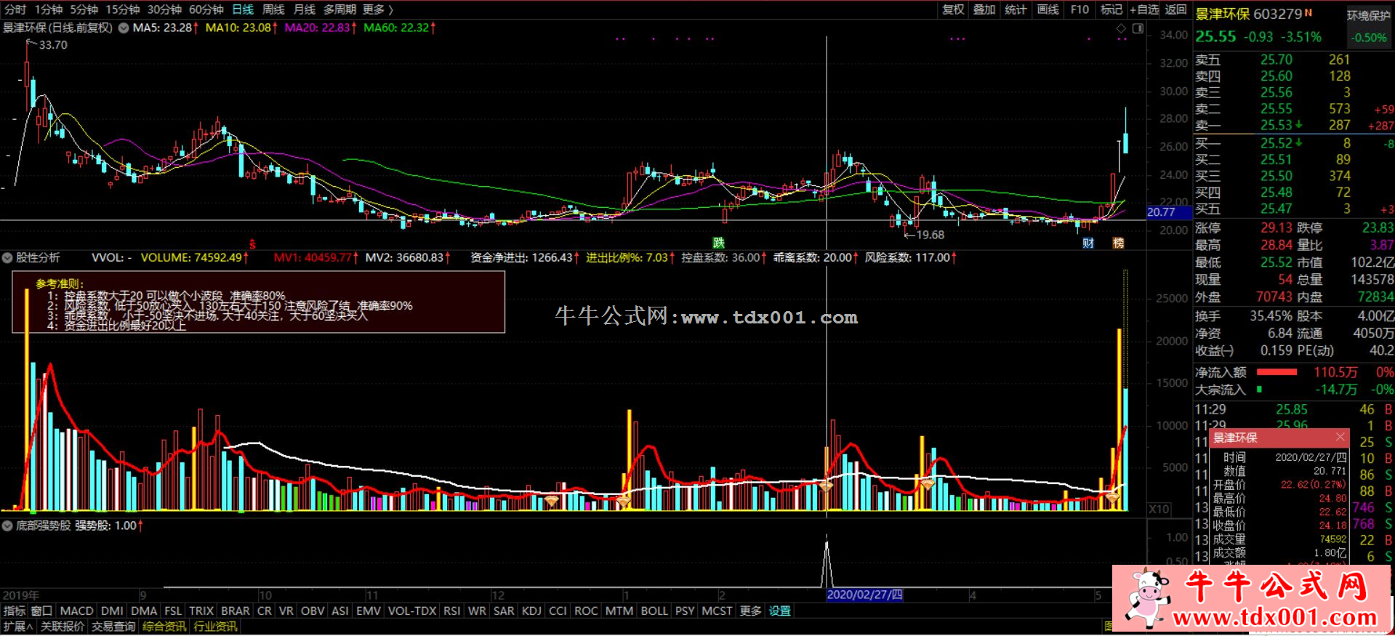Open the 股性分析 indicator dropdown
Screen dimensions: 1395x636
pos(7,258)
